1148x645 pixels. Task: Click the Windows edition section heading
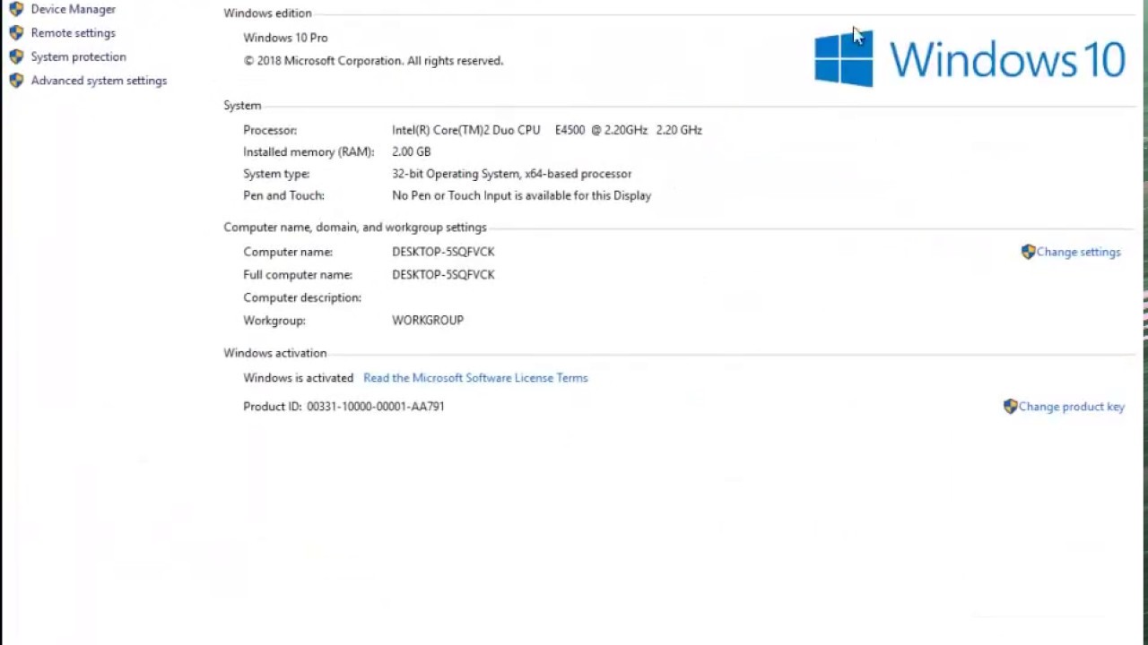[267, 13]
